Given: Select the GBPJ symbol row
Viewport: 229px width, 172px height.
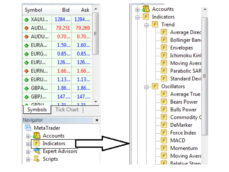Looking at the screenshot, I should [x=57, y=97].
